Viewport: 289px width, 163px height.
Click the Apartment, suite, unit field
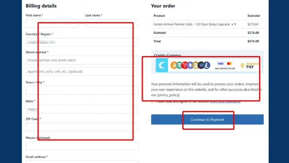click(x=82, y=71)
